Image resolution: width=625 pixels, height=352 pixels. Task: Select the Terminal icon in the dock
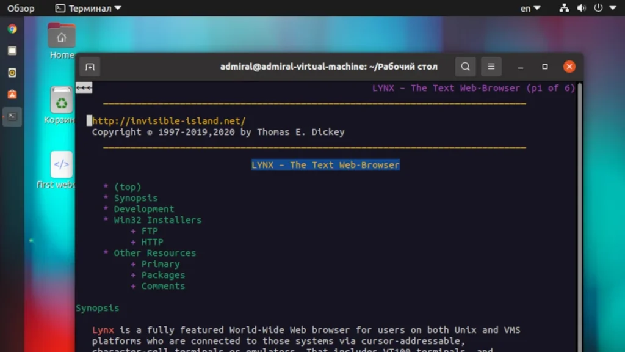coord(12,116)
